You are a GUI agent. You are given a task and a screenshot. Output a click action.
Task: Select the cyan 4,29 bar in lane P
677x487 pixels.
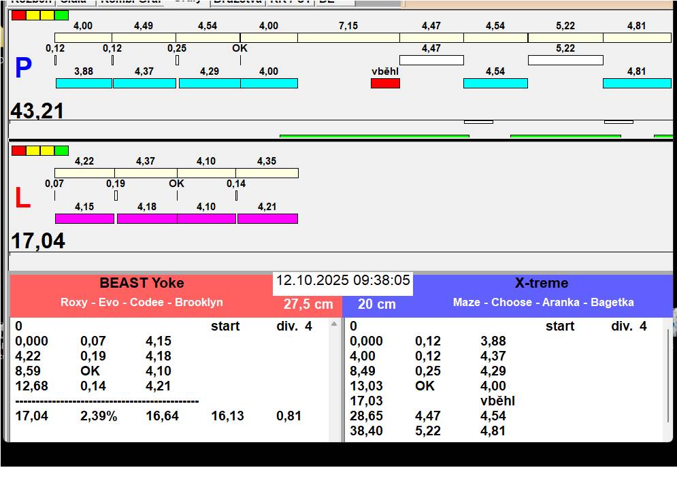[x=210, y=84]
